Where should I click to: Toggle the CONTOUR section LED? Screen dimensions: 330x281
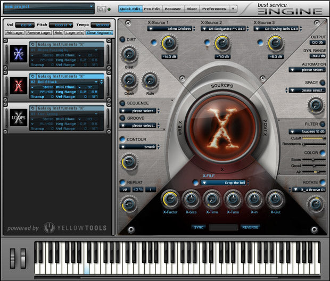(x=122, y=139)
